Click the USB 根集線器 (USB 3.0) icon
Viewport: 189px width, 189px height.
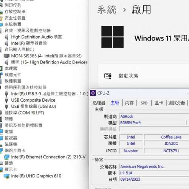[x=6, y=107]
